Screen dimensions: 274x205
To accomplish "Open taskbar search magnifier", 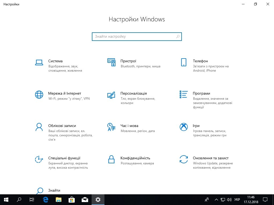I will [19, 200].
